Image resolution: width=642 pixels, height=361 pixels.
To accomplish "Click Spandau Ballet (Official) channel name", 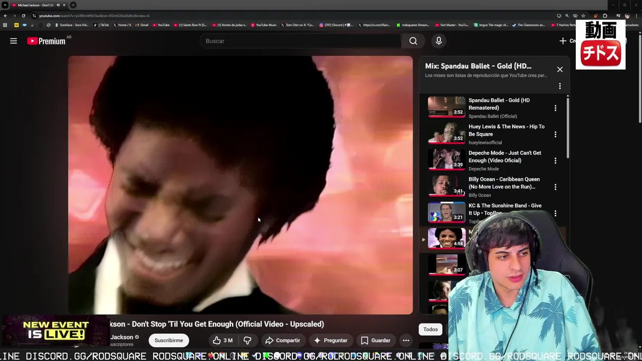I will click(493, 116).
